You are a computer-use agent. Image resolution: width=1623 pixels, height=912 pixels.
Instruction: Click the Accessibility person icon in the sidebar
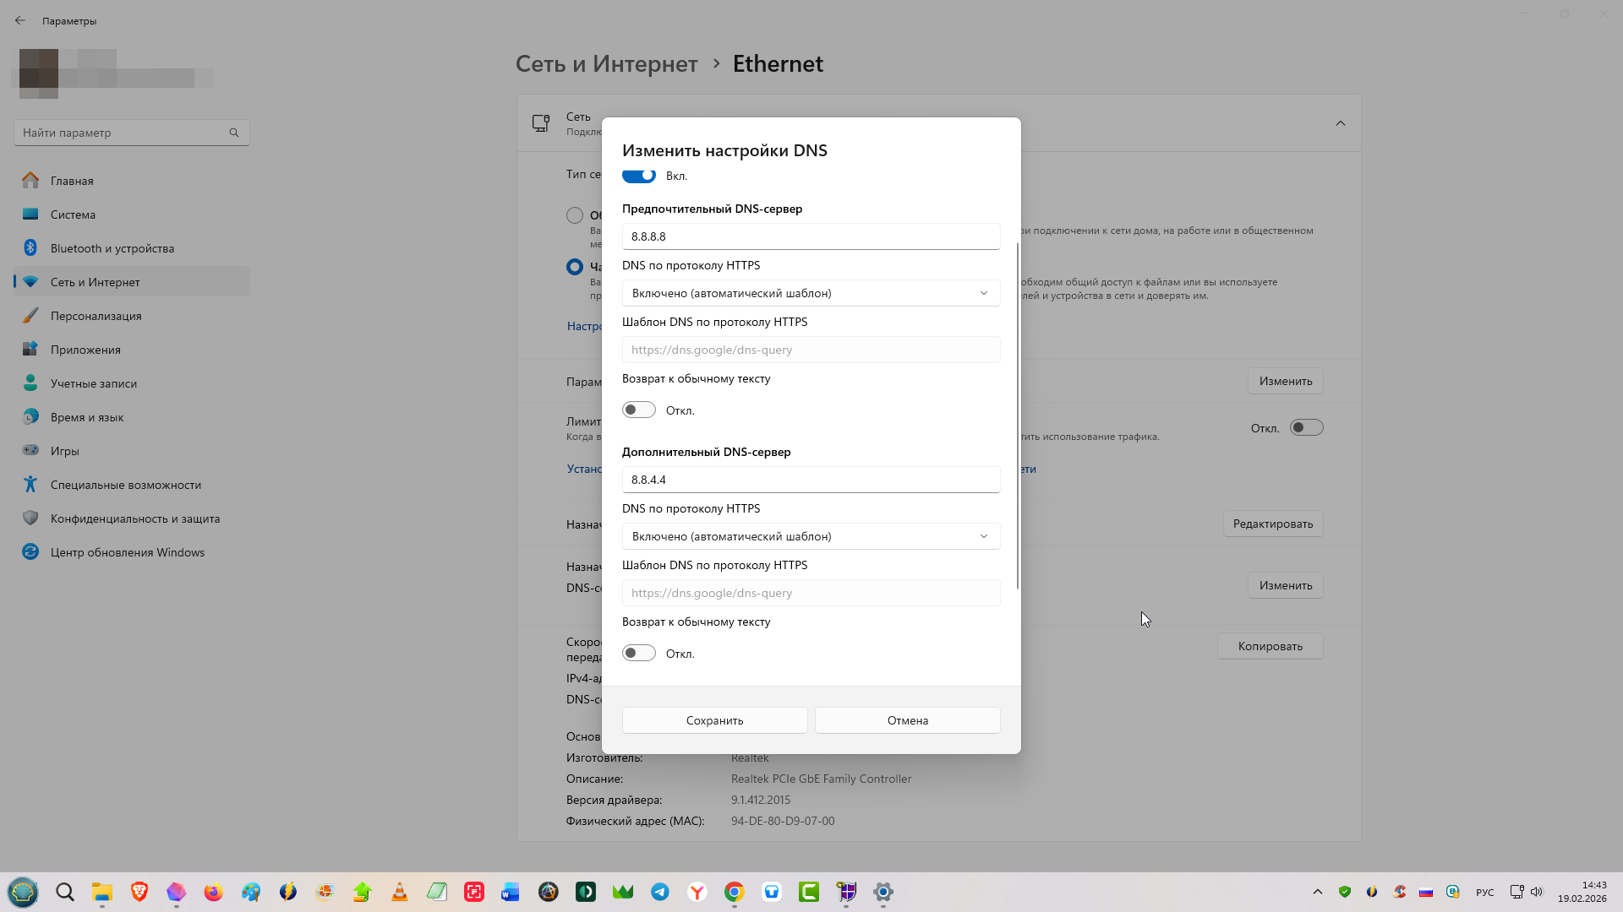(30, 485)
